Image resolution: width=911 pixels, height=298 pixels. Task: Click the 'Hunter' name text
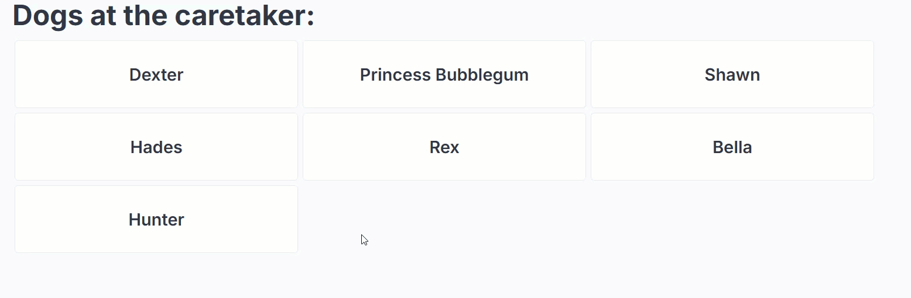[x=156, y=220]
